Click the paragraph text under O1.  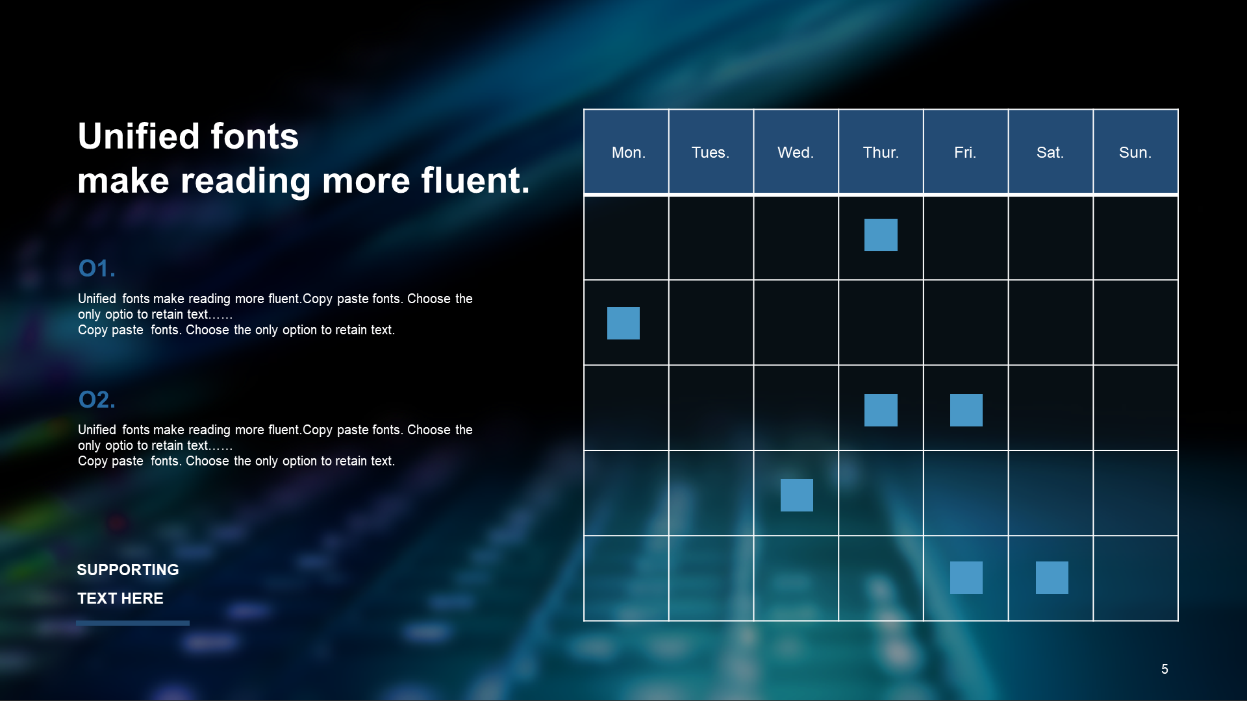coord(275,314)
